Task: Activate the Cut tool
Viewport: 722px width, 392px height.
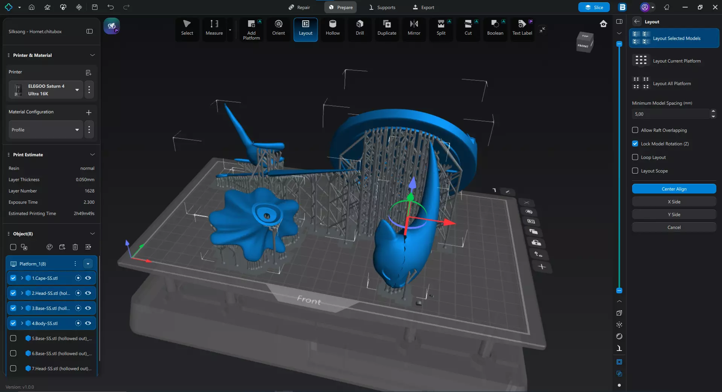Action: tap(468, 29)
